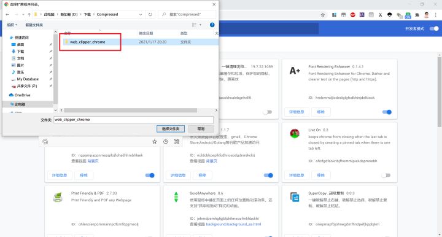Screen dimensions: 442x237
Task: Click the SuperCopy blue document icon
Action: pos(295,197)
